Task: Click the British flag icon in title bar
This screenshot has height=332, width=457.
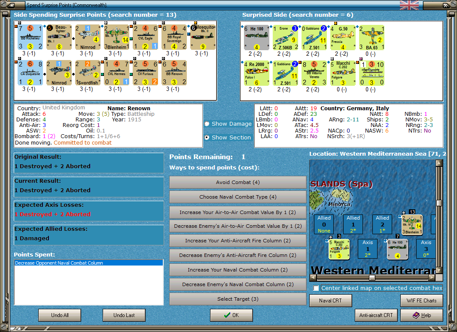Action: click(x=409, y=5)
